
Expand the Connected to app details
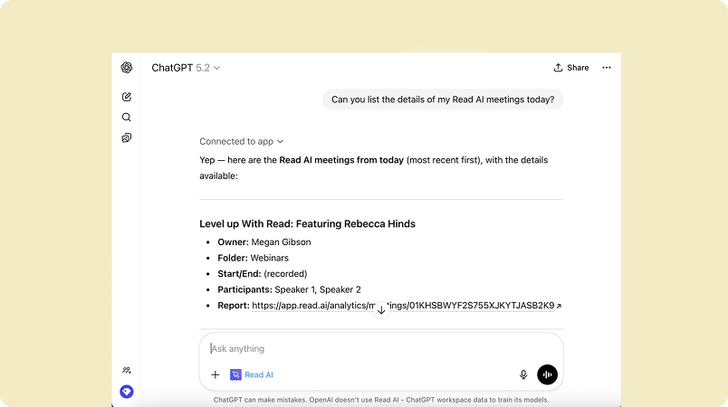pos(242,141)
